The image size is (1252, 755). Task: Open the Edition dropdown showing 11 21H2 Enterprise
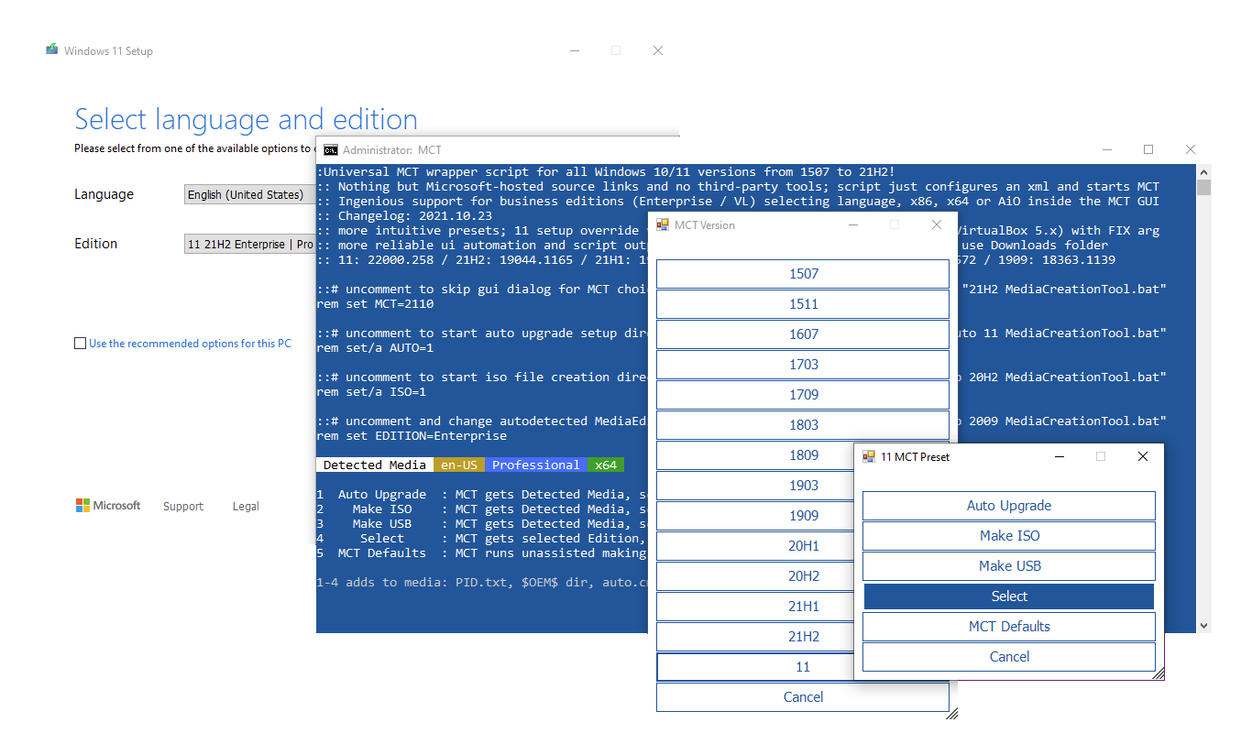[x=248, y=244]
